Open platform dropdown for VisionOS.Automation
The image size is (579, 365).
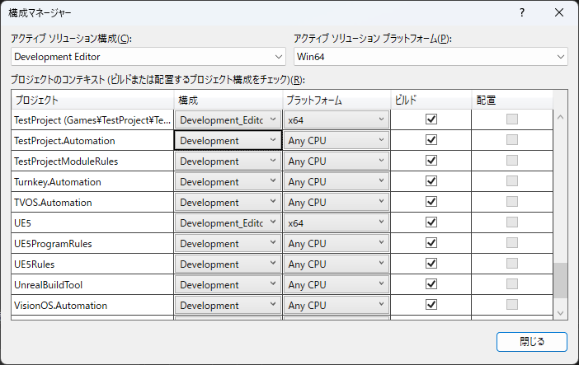coord(337,305)
